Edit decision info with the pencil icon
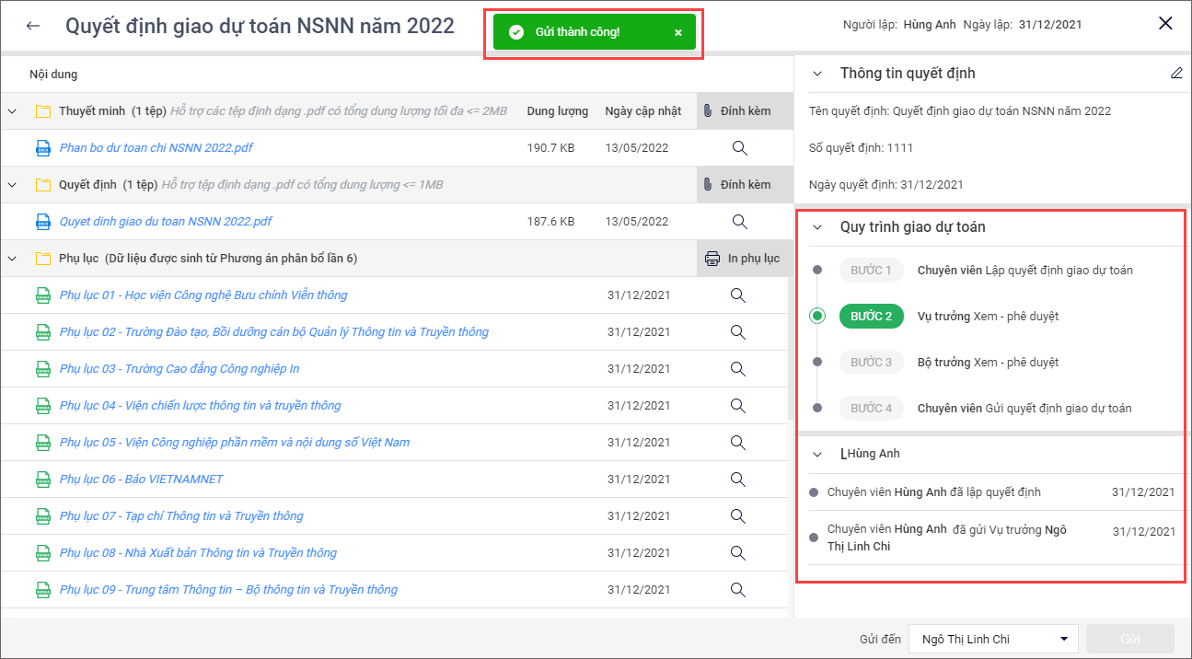 point(1175,74)
